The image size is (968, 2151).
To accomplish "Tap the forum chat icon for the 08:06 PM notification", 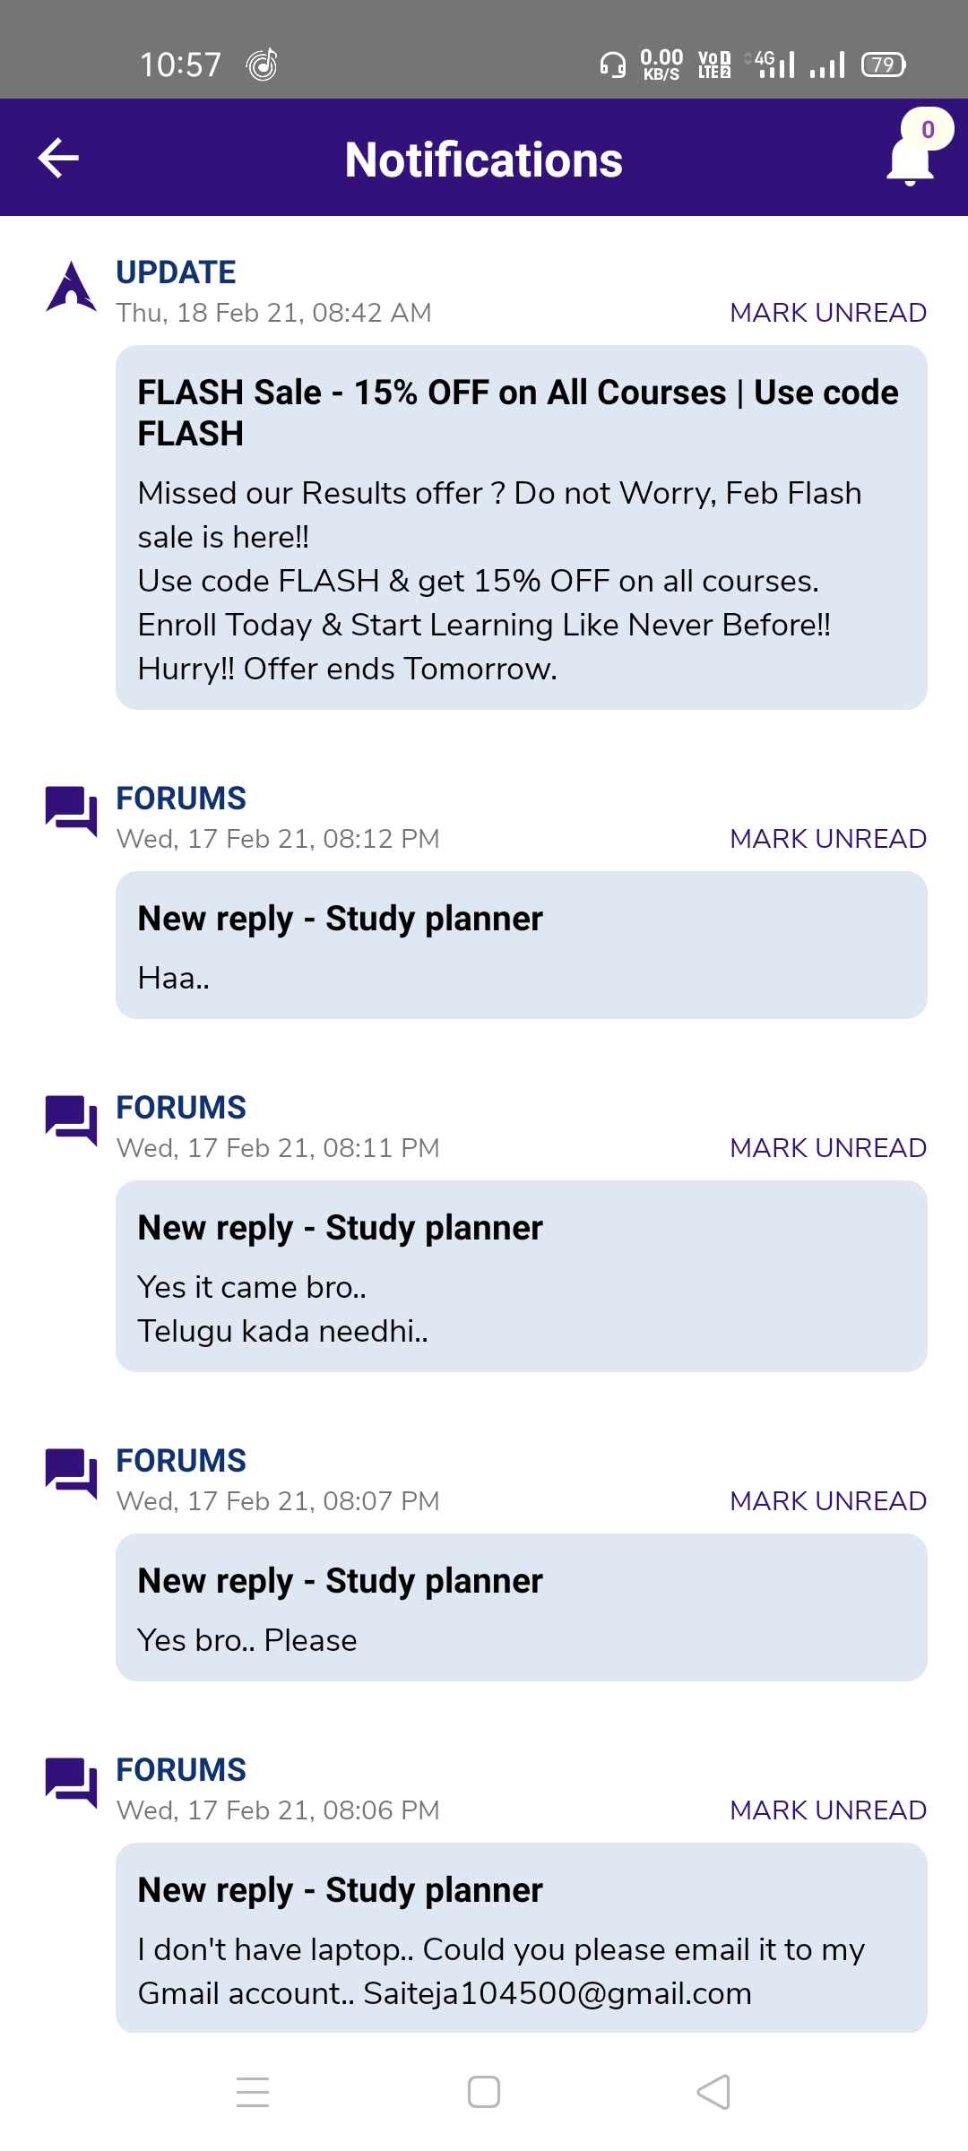I will [71, 1782].
